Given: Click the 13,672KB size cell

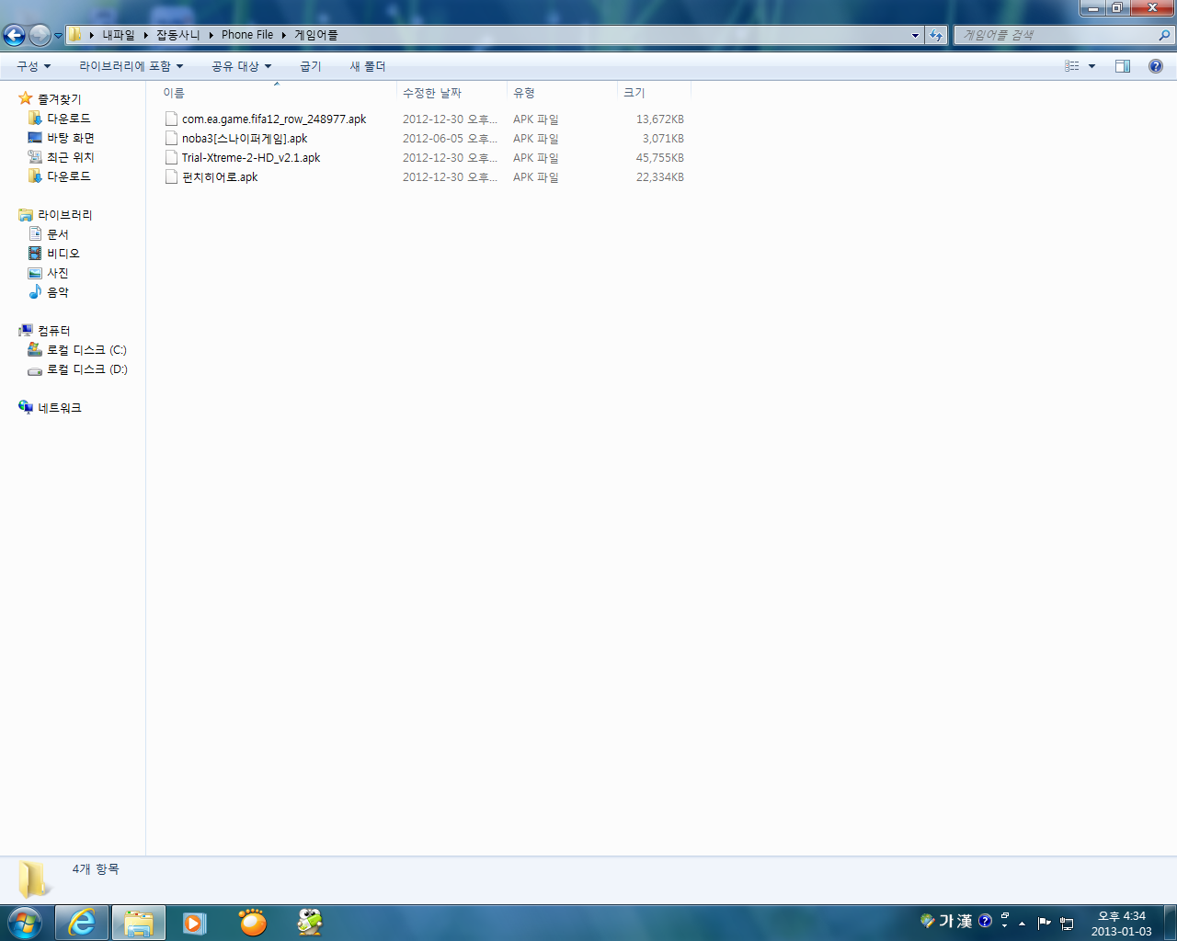Looking at the screenshot, I should 659,119.
